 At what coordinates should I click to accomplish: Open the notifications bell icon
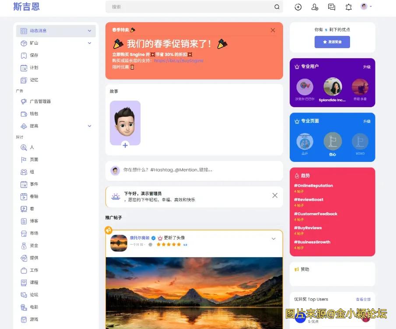coord(348,7)
